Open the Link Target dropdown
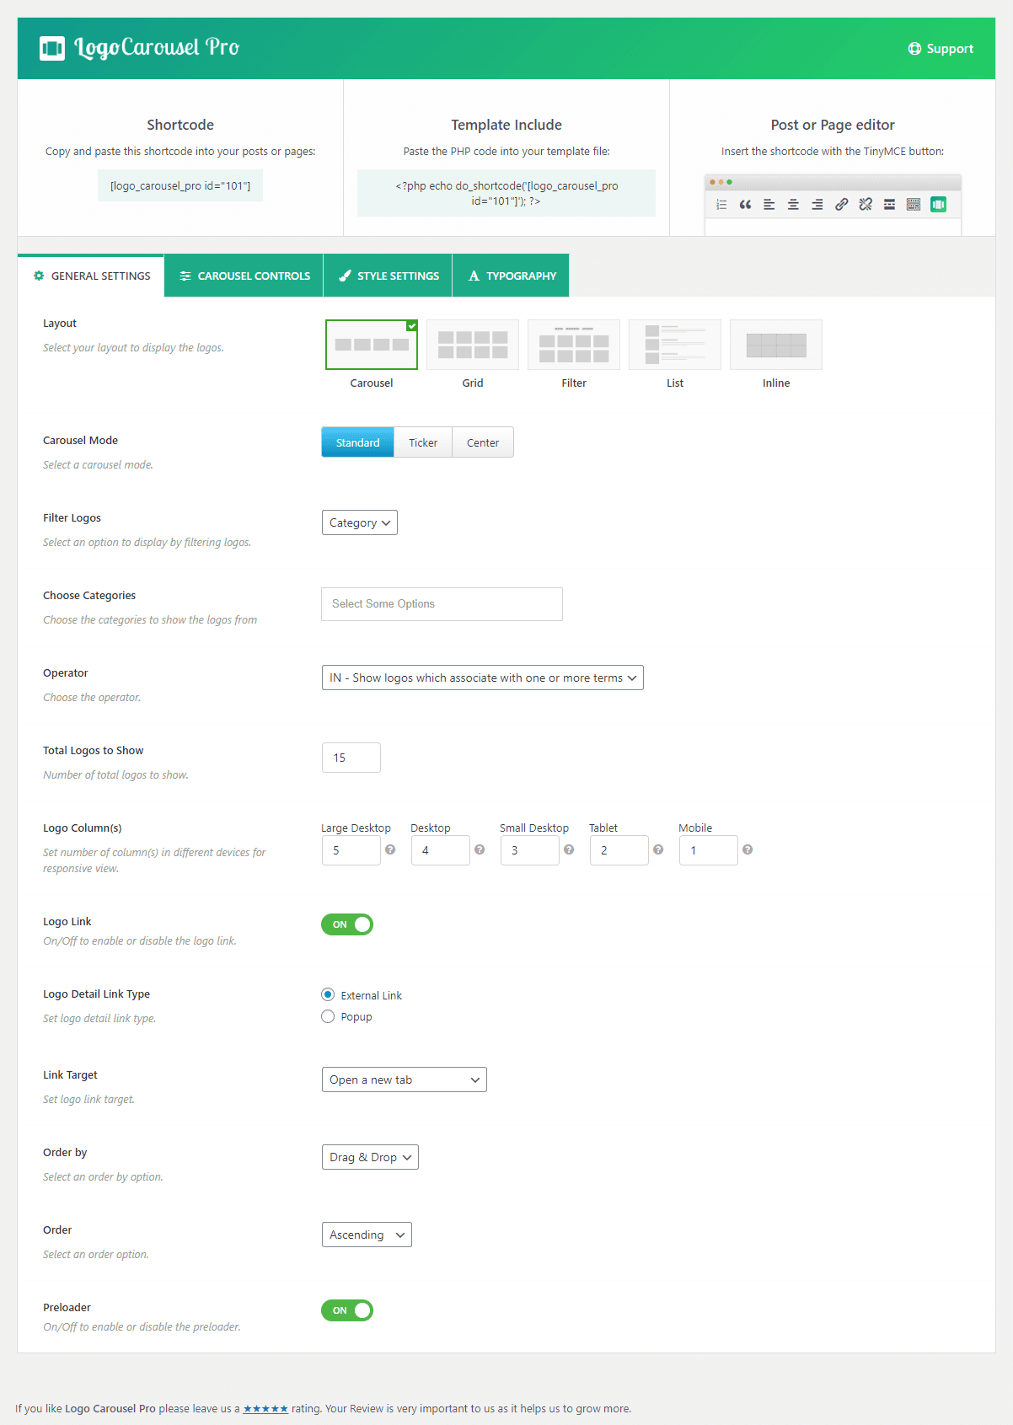 (405, 1079)
